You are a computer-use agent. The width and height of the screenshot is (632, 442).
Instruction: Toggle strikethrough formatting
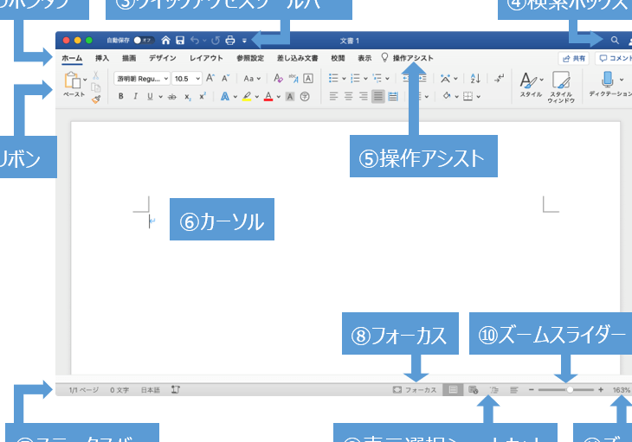172,97
